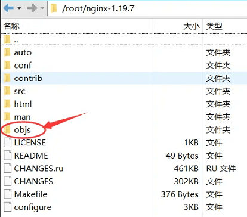
Task: Click the conf folder icon
Action: click(7, 65)
